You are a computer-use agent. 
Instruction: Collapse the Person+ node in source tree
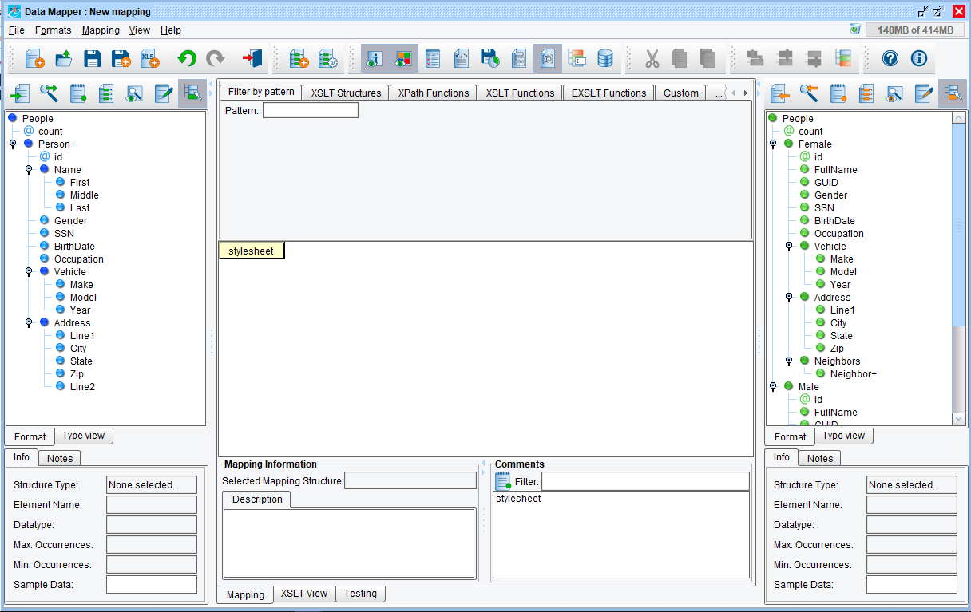(13, 144)
